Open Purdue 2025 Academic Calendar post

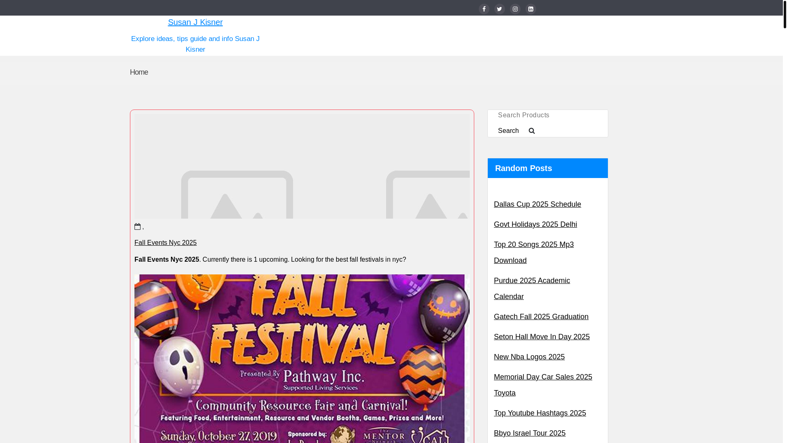click(532, 288)
